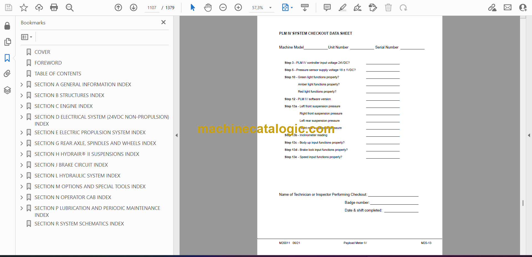532x257 pixels.
Task: Open the find text search tool
Action: click(x=70, y=7)
